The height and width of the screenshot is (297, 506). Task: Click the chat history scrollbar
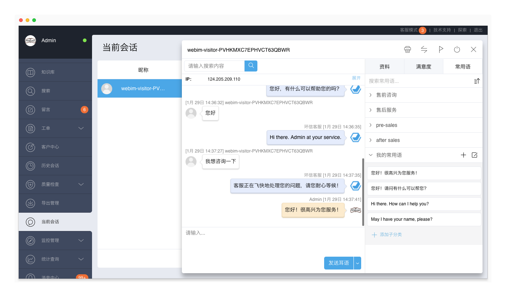[363, 192]
